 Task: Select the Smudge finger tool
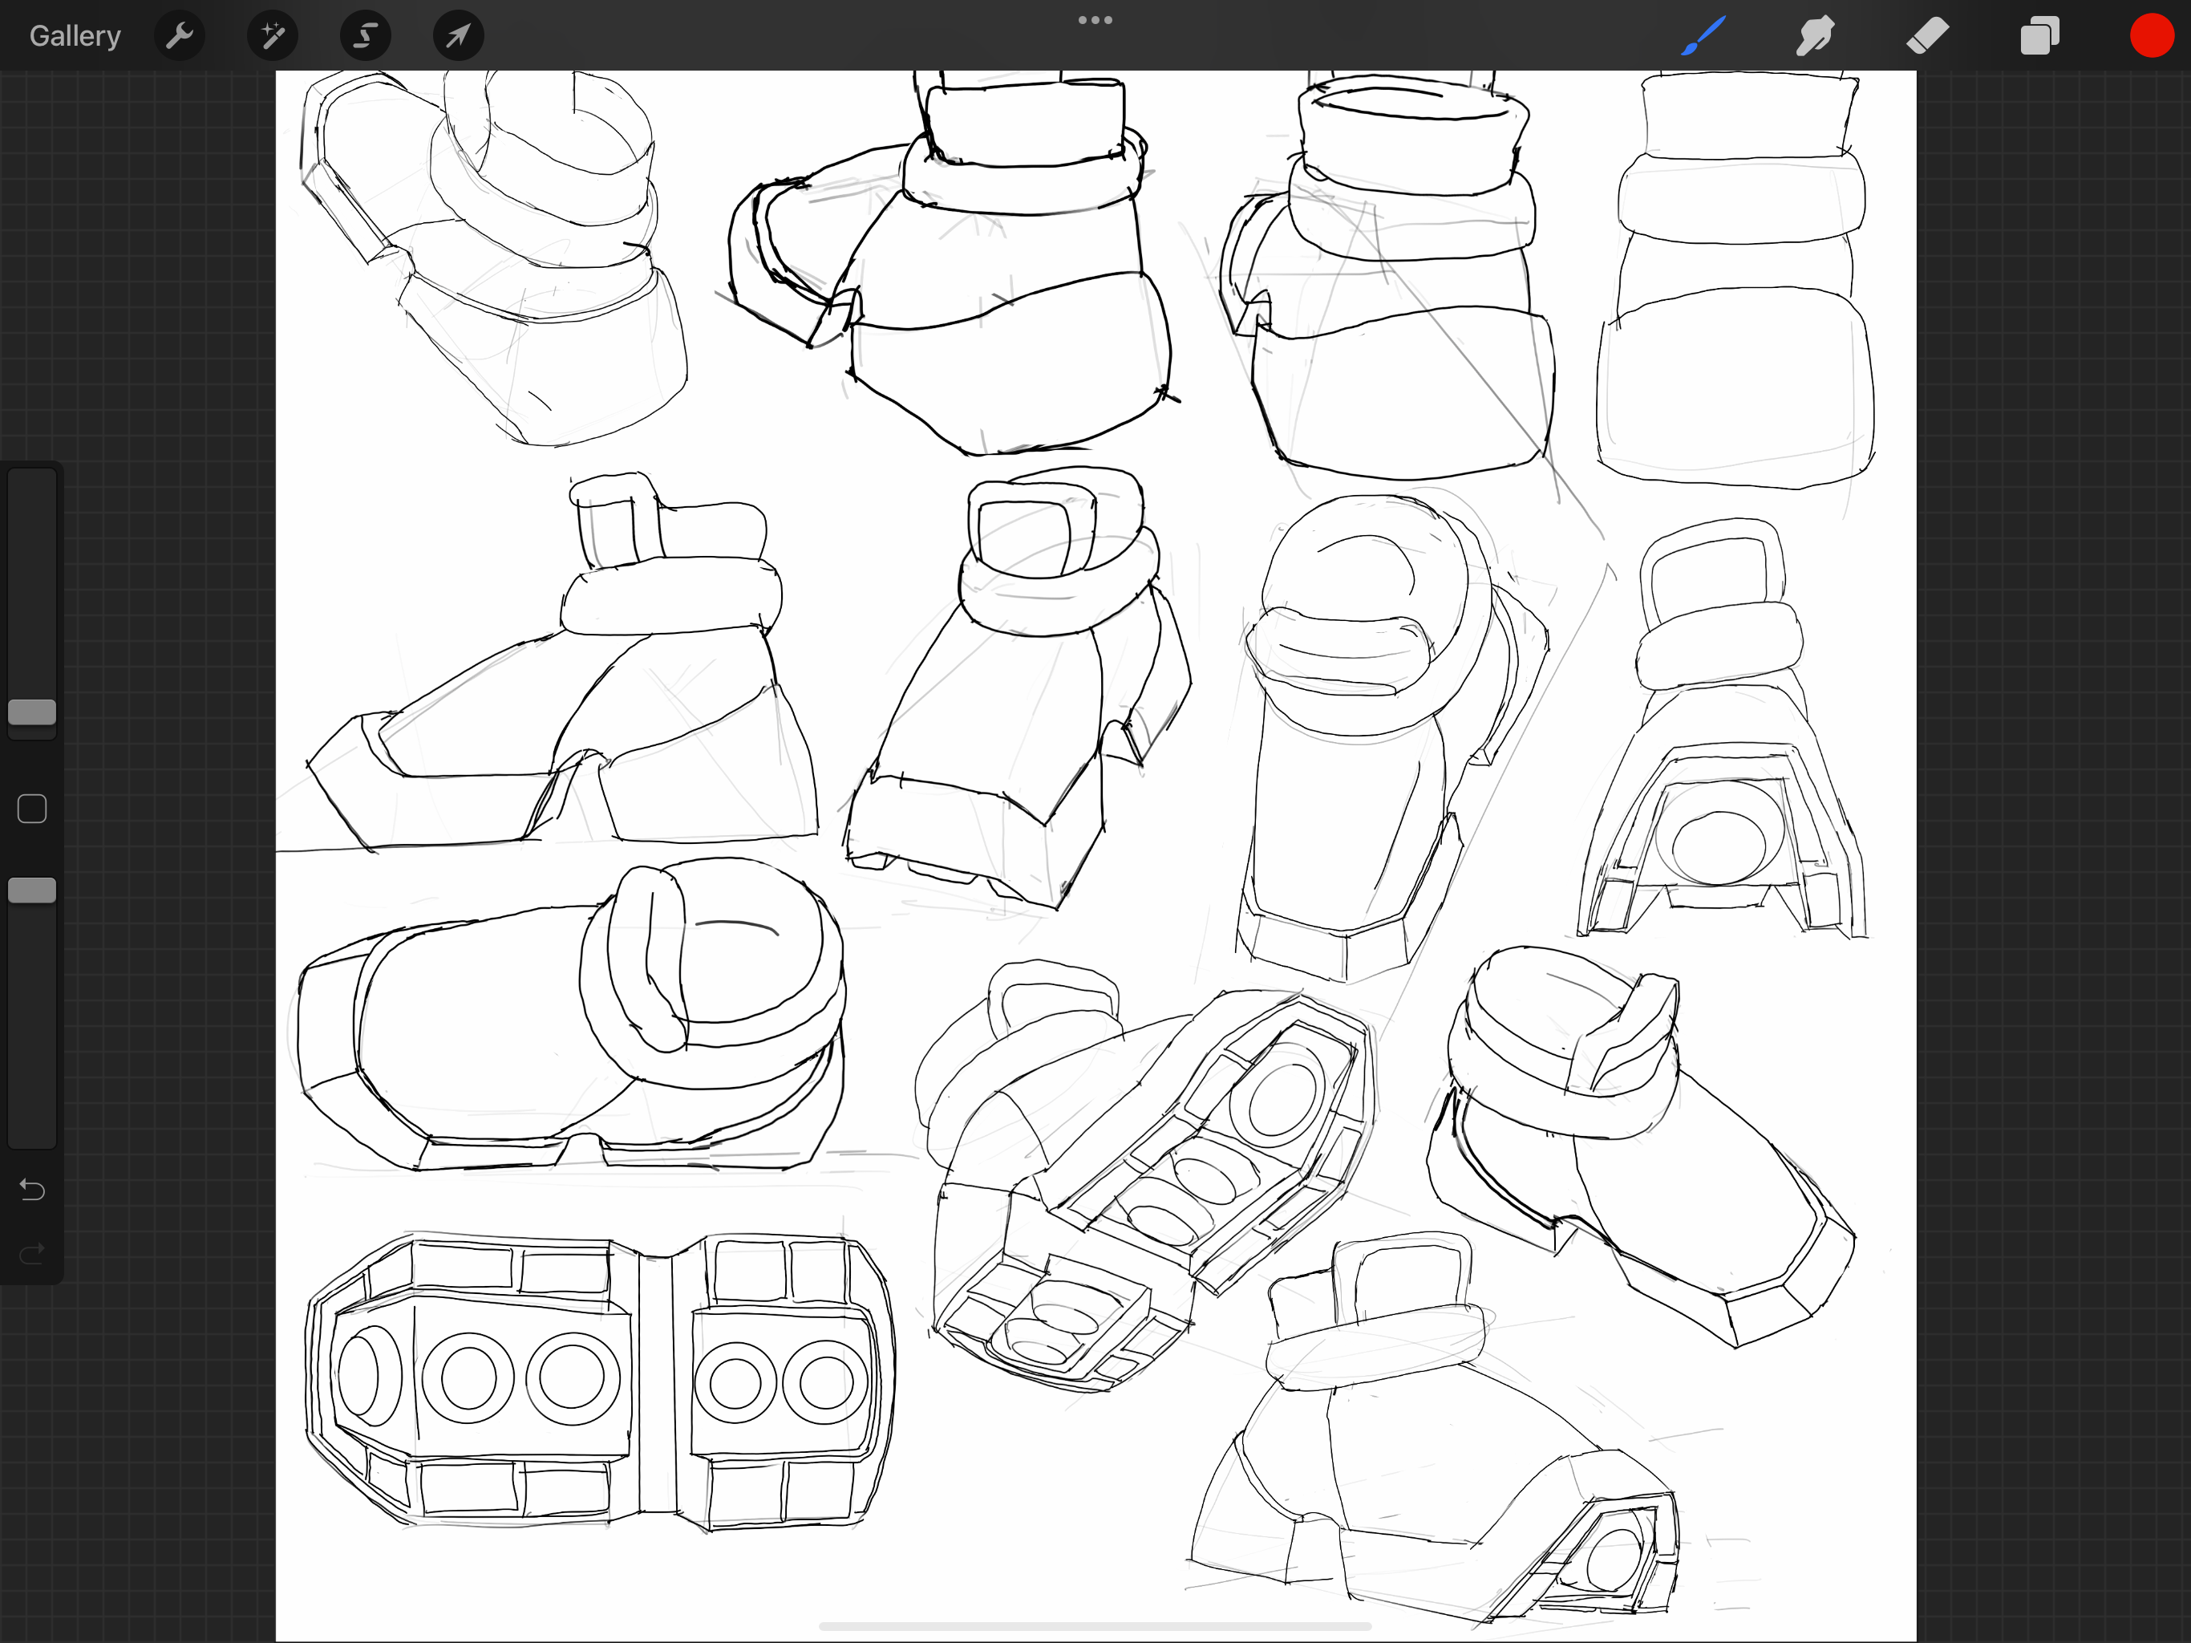click(x=1815, y=35)
